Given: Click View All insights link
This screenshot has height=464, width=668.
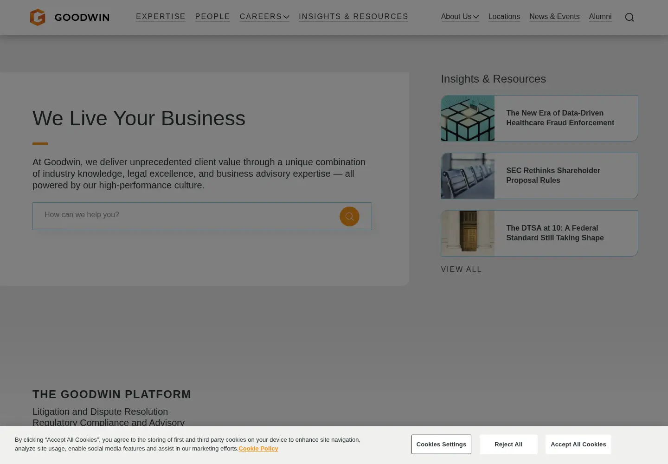Looking at the screenshot, I should click(461, 270).
